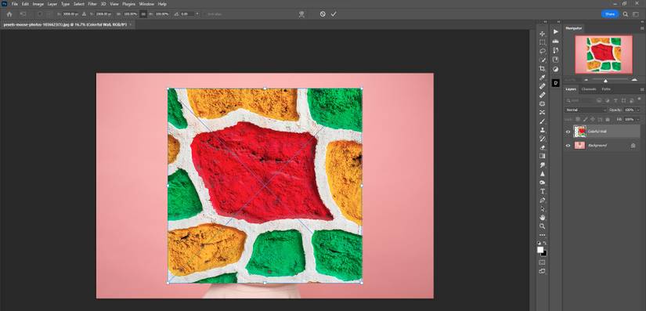This screenshot has width=646, height=311.
Task: Open the interpolation dropdown in options bar
Action: pos(197,14)
